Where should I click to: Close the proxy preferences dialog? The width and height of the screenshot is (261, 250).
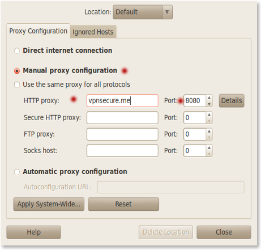(224, 232)
